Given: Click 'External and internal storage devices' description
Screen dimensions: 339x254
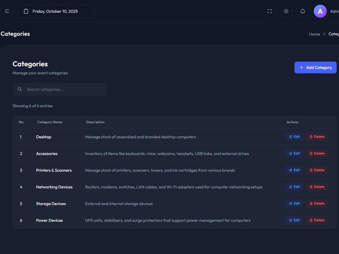Looking at the screenshot, I should tap(119, 204).
